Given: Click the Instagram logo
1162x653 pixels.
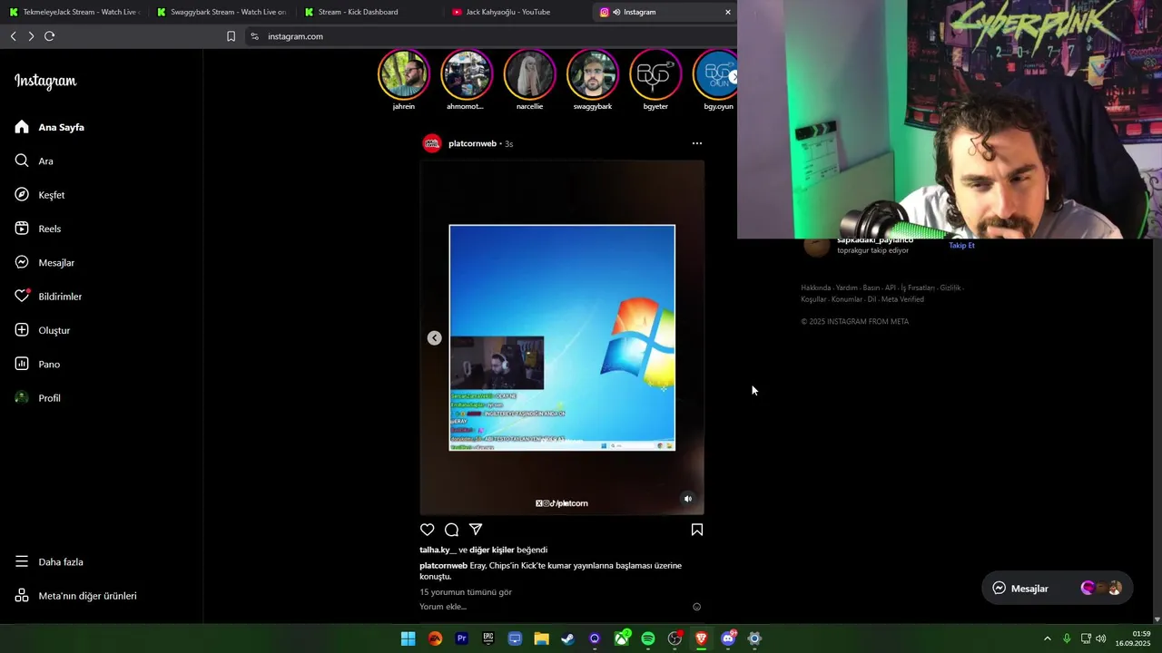Looking at the screenshot, I should [45, 81].
